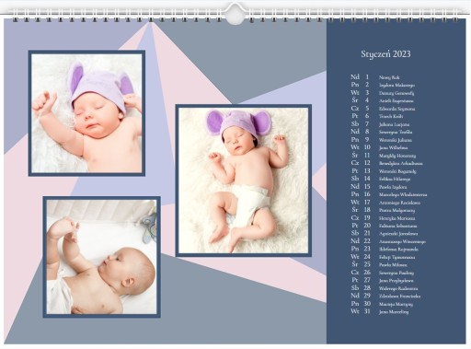Open the bottom photo of baby reaching up
Screen dimensions: 471x349
[x=102, y=257]
